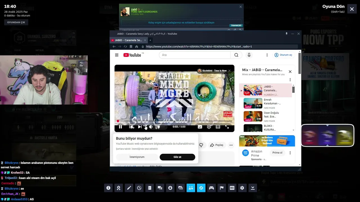Close the JABiD - Caramela browser tab
Viewport: 360px width, 202px height.
(x=145, y=40)
